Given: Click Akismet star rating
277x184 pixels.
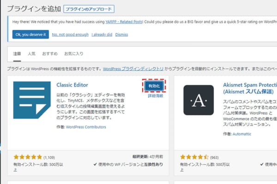Looking at the screenshot, I should [194, 157].
